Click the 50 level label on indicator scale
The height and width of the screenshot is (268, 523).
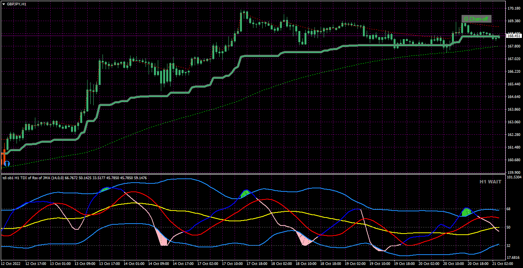coord(509,227)
